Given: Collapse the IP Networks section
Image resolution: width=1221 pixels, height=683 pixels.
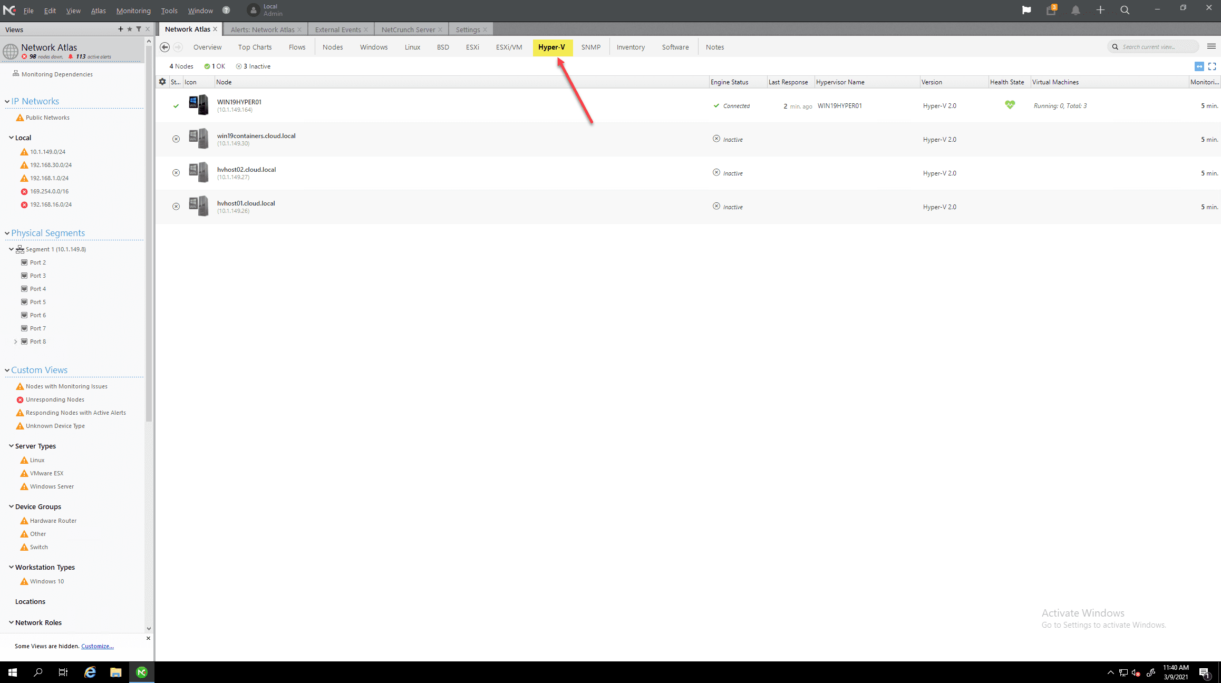Looking at the screenshot, I should point(7,101).
